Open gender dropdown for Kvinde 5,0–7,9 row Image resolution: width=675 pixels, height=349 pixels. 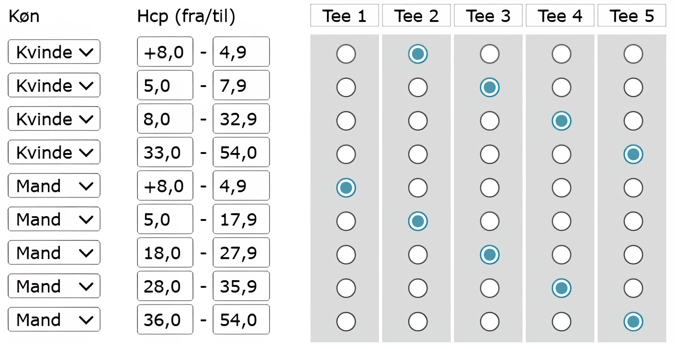pyautogui.click(x=54, y=85)
